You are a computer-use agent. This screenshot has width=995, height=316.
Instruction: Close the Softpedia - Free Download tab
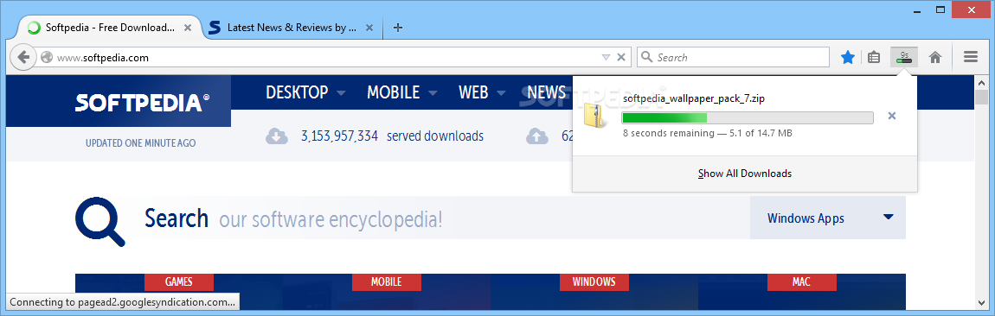(187, 28)
